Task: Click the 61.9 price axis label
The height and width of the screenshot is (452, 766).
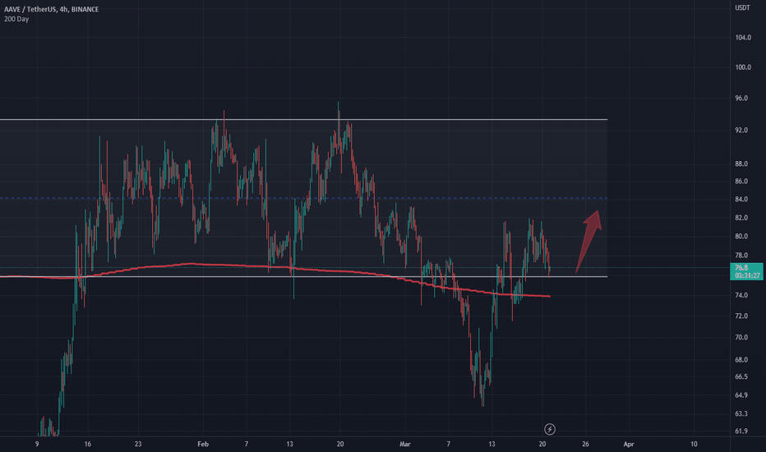Action: tap(741, 431)
